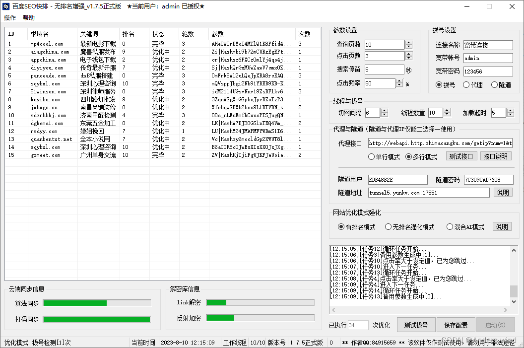Click the 排名 column header

click(x=134, y=34)
